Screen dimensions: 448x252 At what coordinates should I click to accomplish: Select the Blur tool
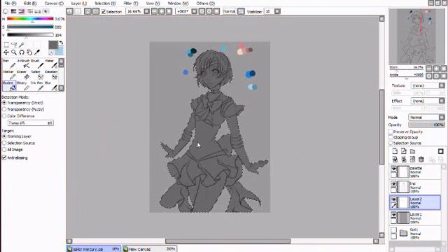coord(51,86)
